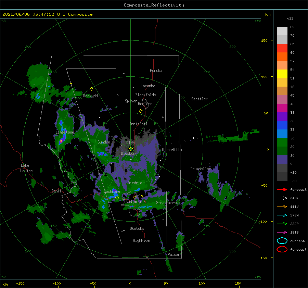This screenshot has width=308, height=288.
Task: Click the 18TS legend text
Action: click(294, 233)
